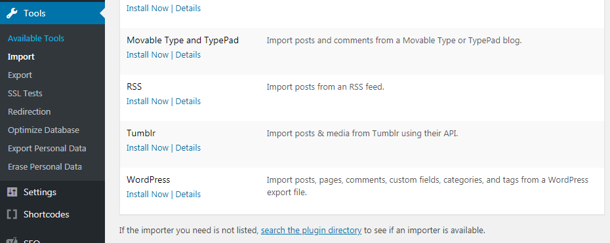Click the Shortcodes brackets icon
Image resolution: width=610 pixels, height=243 pixels.
click(x=12, y=214)
